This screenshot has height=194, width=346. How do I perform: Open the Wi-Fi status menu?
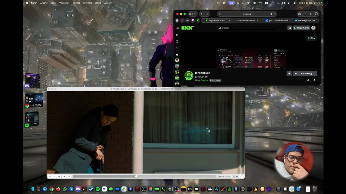click(273, 3)
